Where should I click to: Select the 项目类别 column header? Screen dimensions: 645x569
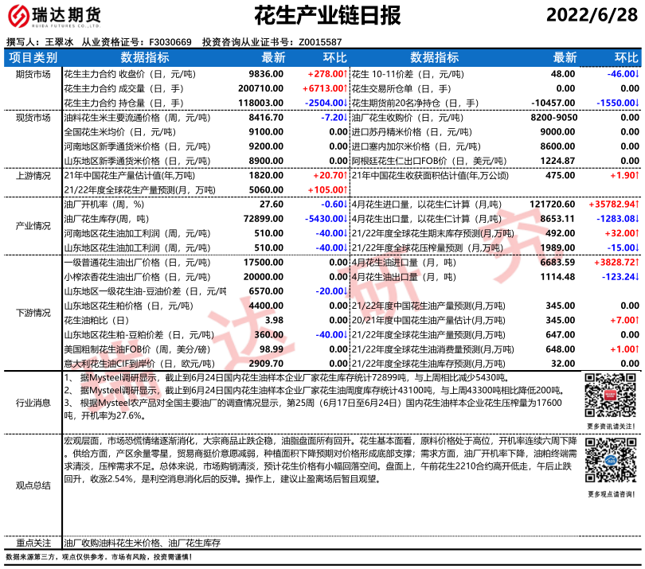tap(33, 57)
